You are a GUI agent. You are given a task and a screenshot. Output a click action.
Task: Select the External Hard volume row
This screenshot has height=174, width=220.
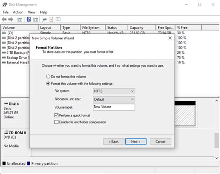click(x=15, y=63)
